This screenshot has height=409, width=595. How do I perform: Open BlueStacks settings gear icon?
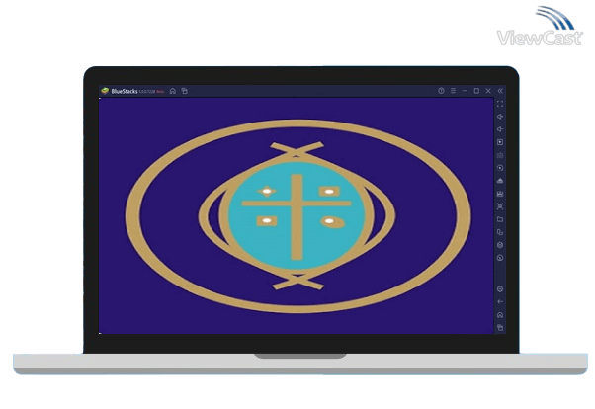pos(500,289)
